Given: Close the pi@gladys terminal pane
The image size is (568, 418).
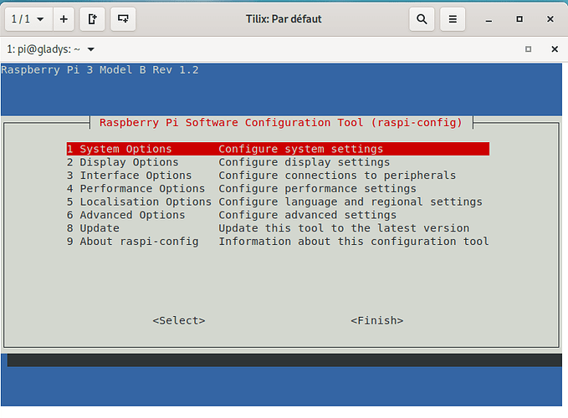Looking at the screenshot, I should pos(555,48).
